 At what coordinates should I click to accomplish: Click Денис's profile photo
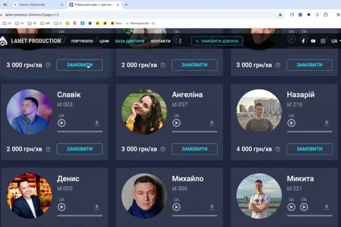click(x=30, y=196)
